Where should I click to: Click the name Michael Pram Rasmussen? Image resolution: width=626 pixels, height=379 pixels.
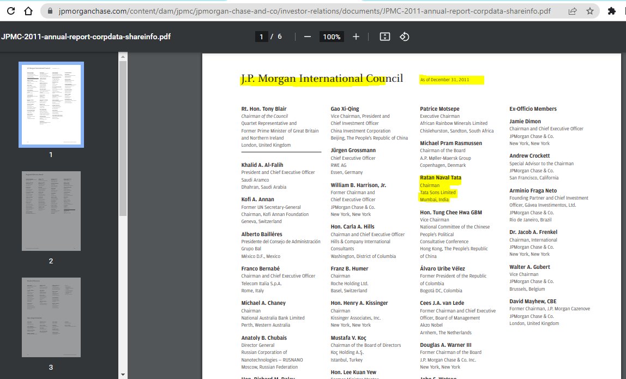pos(451,143)
